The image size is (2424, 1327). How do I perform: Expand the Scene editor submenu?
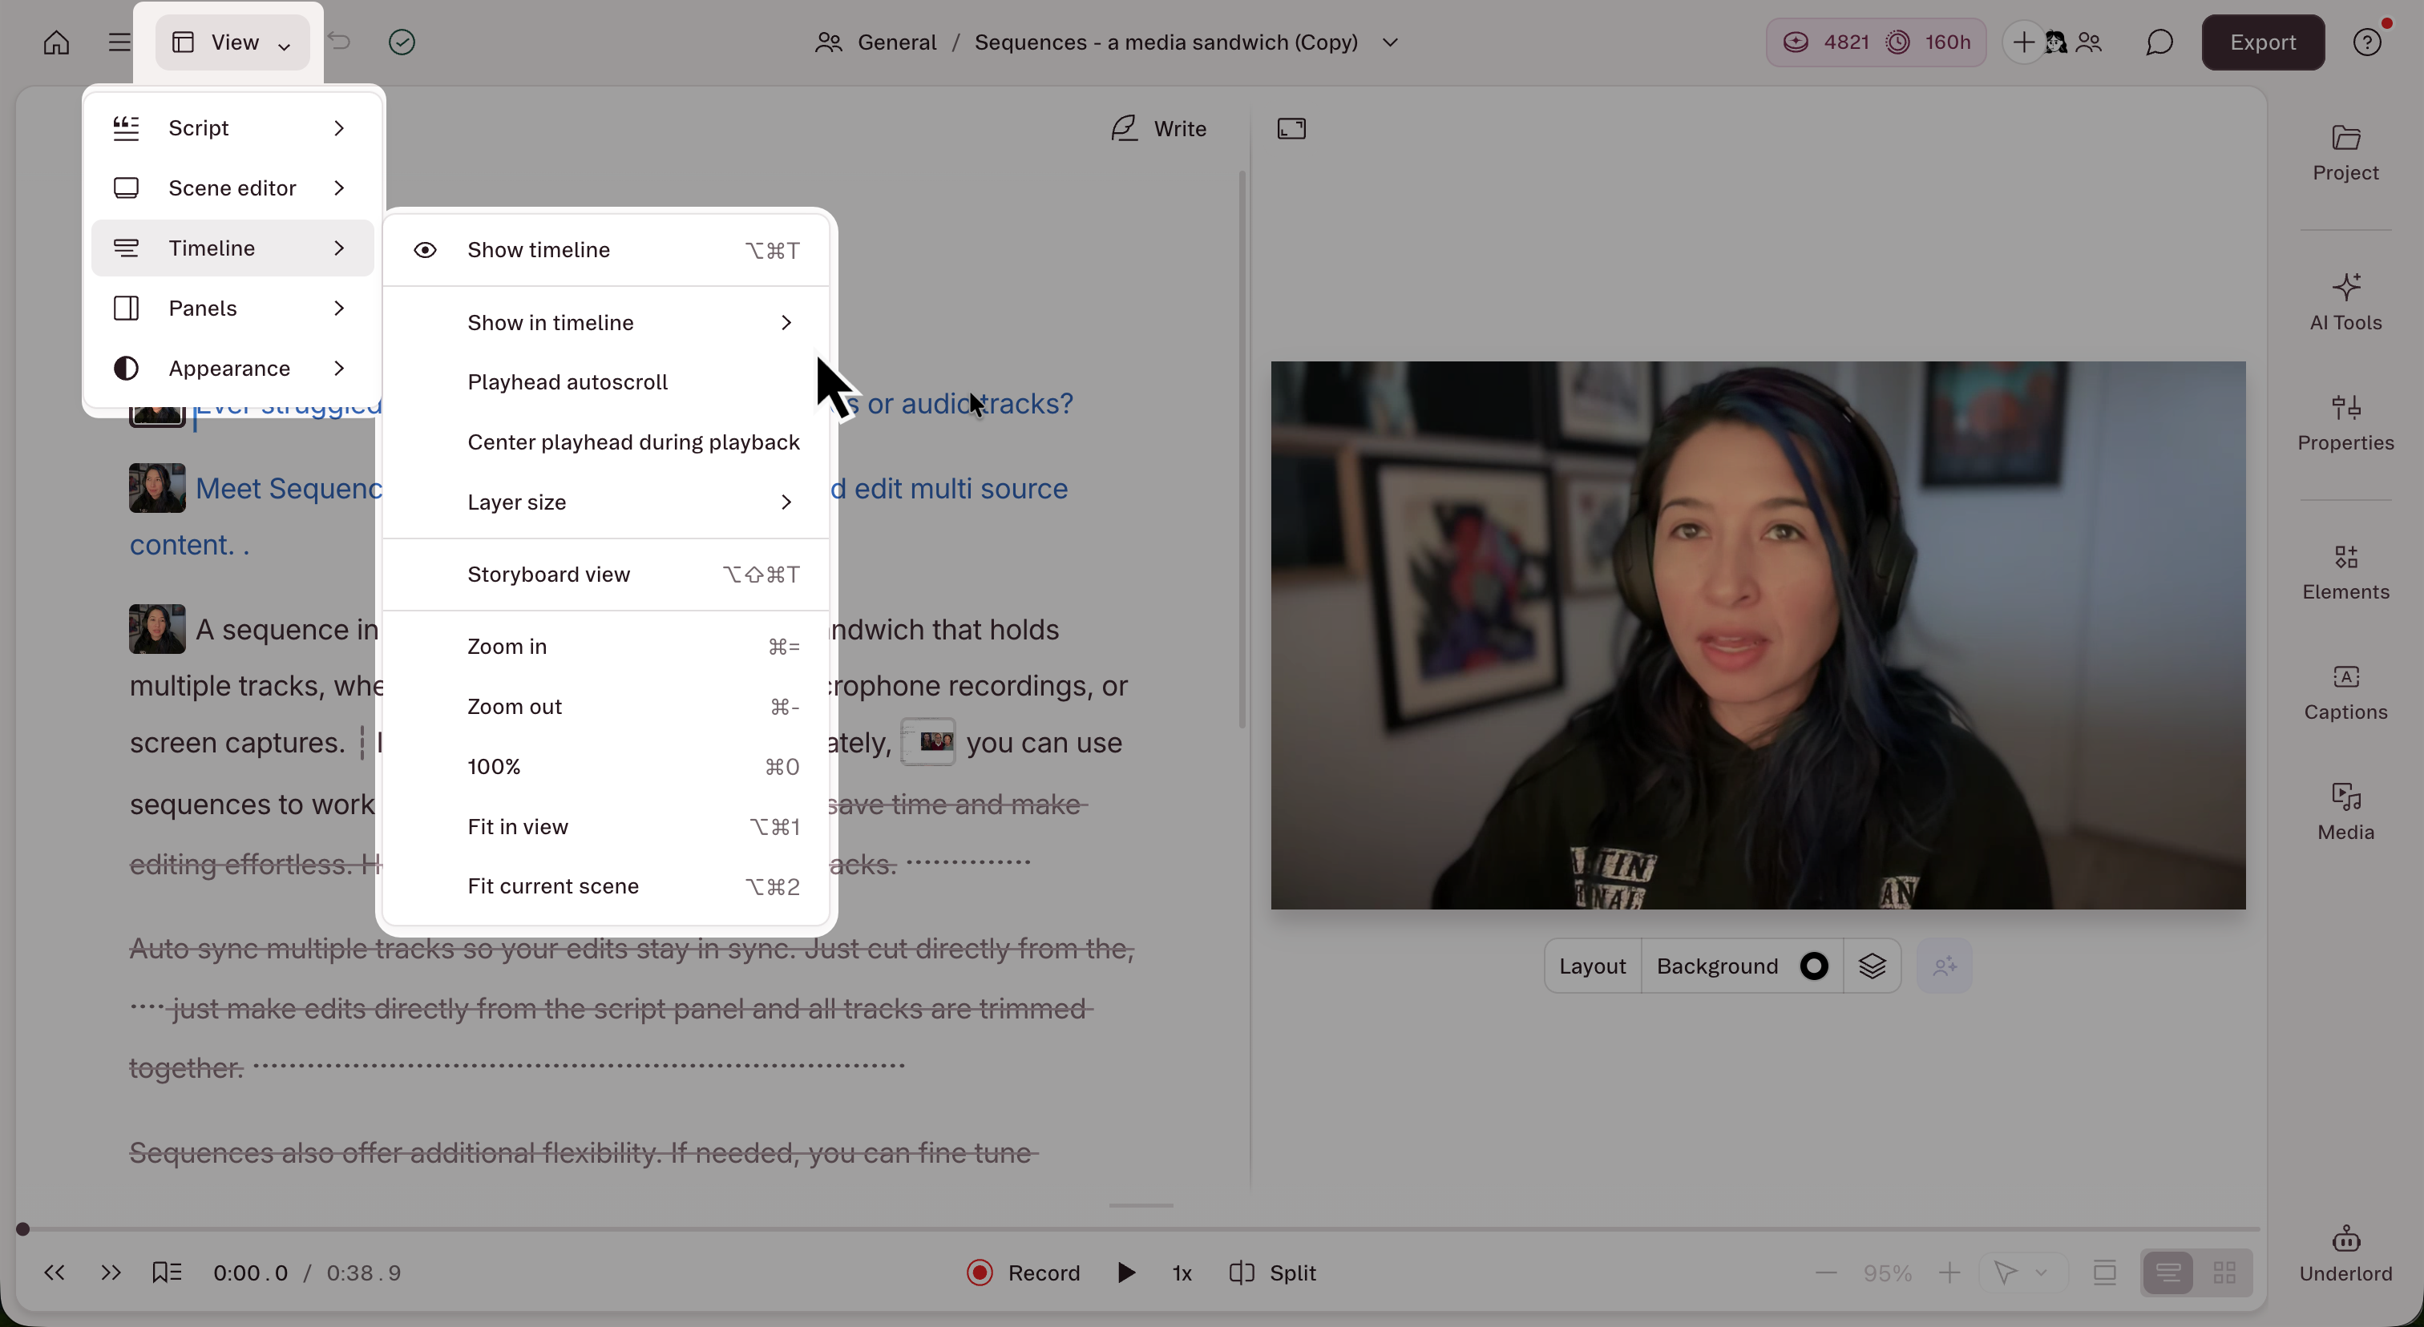tap(232, 188)
